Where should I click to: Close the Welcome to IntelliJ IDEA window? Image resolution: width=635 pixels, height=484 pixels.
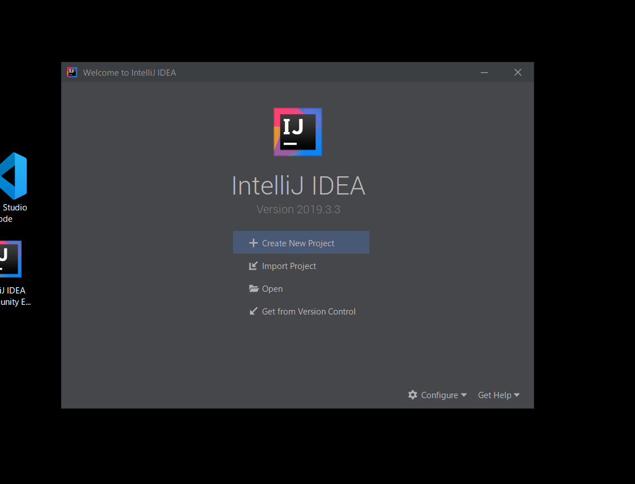point(518,72)
